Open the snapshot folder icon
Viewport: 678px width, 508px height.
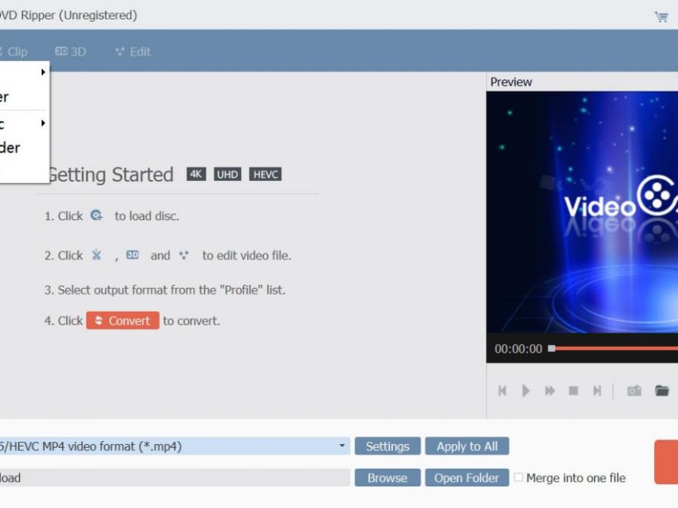662,390
